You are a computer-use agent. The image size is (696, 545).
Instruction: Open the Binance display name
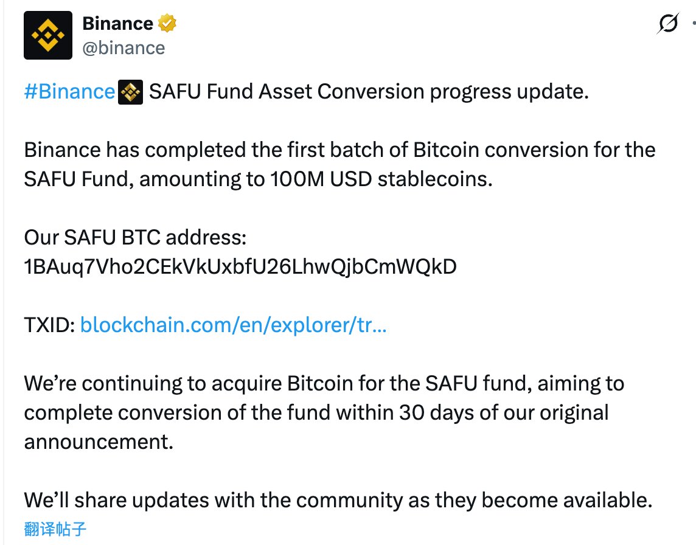[117, 24]
